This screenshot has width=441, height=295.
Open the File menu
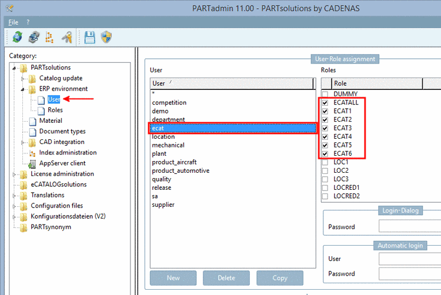pos(13,22)
